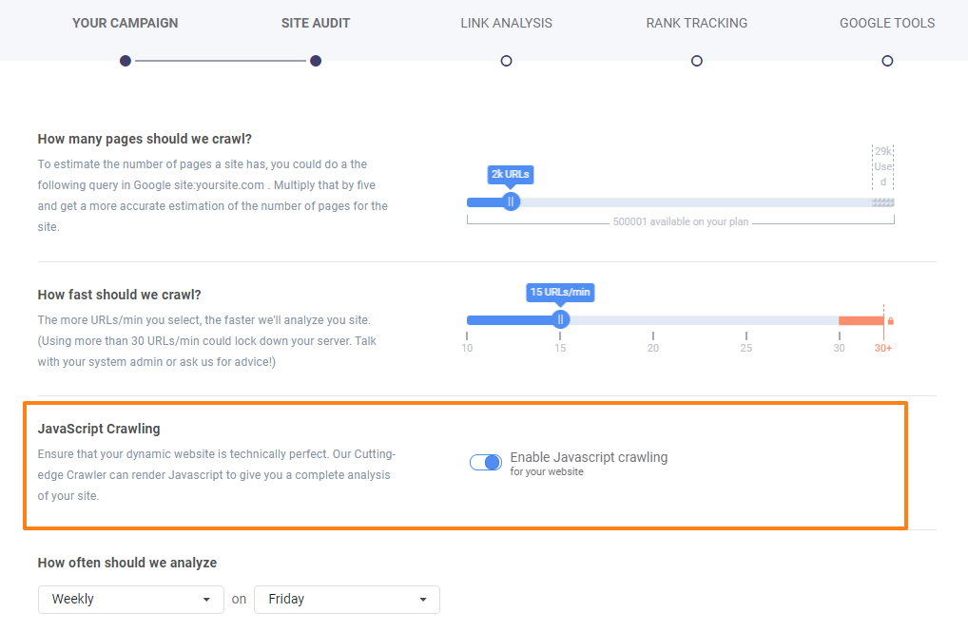This screenshot has width=968, height=632.
Task: Click the Site Audit progress dot
Action: tap(316, 61)
